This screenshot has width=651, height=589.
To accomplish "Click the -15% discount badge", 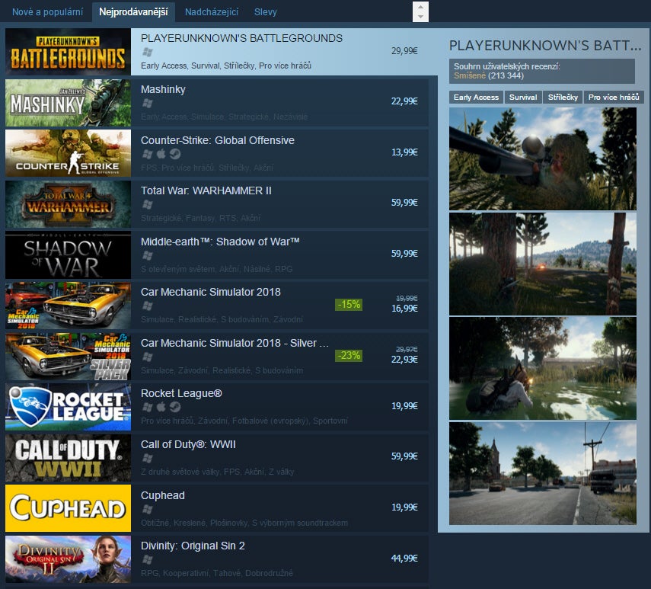I will tap(349, 305).
